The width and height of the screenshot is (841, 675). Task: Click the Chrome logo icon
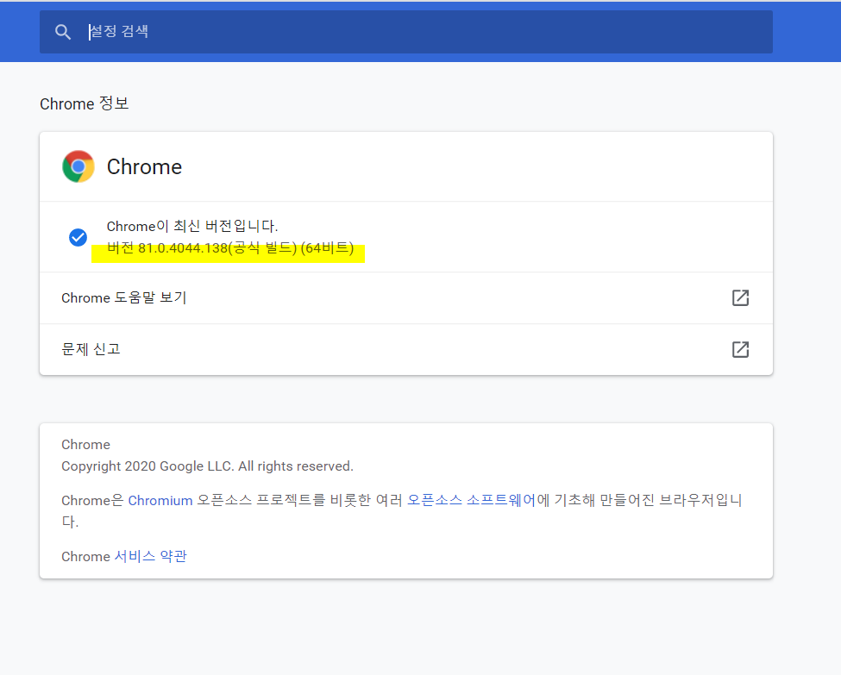tap(78, 166)
